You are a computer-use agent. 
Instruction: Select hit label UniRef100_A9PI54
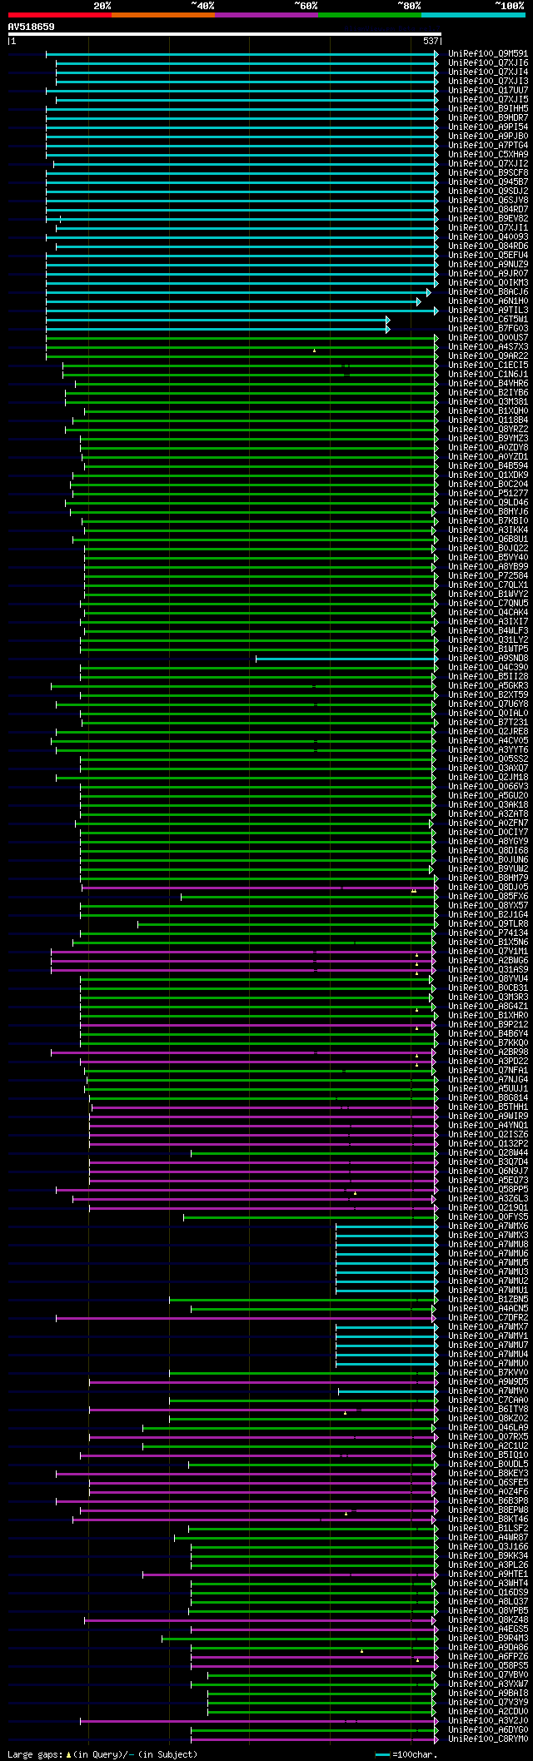(488, 127)
